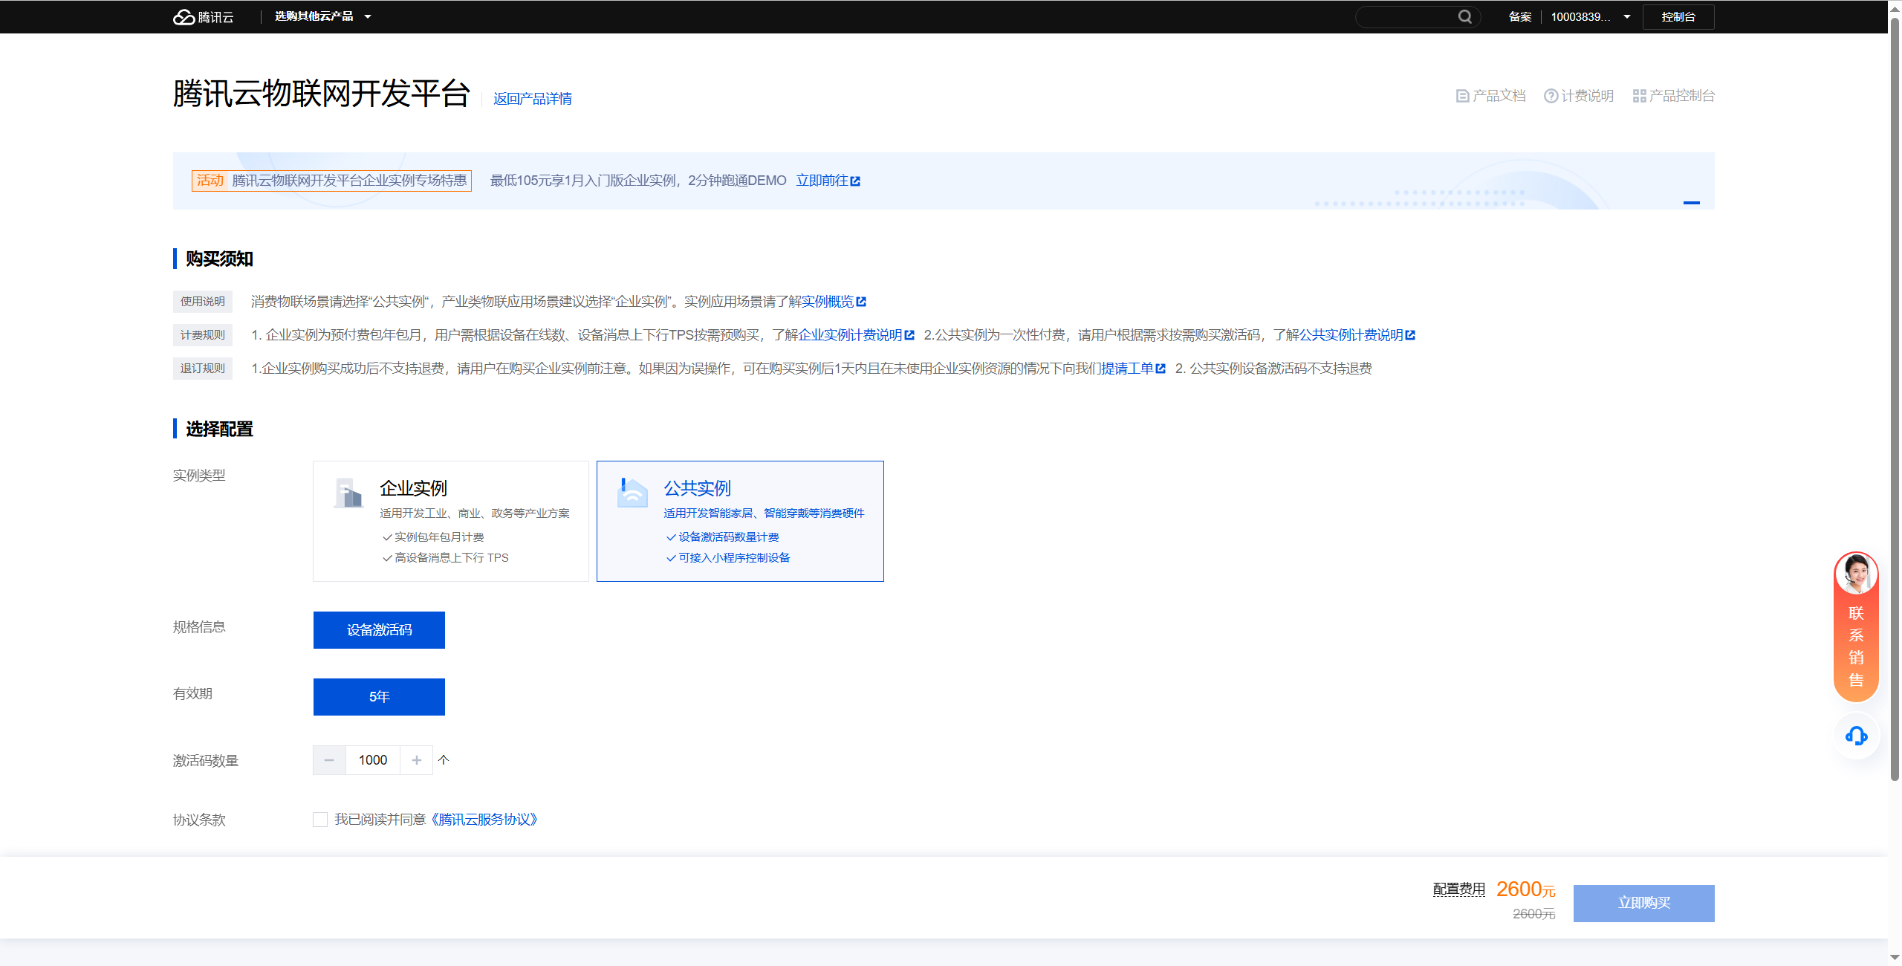Select the device activation code spec

pyautogui.click(x=379, y=630)
